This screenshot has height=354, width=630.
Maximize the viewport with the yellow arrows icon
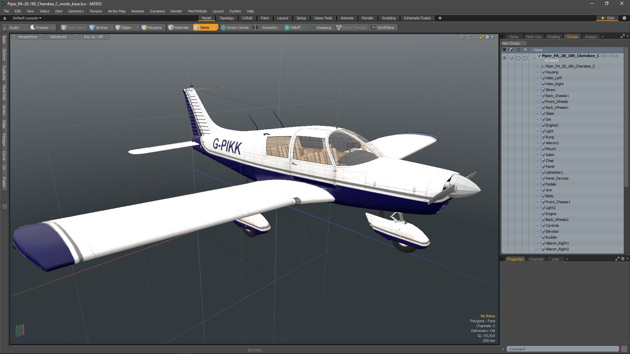click(x=482, y=37)
